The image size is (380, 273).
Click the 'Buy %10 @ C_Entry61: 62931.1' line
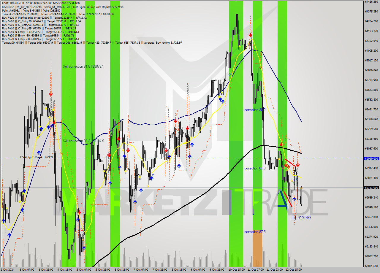tap(41, 25)
